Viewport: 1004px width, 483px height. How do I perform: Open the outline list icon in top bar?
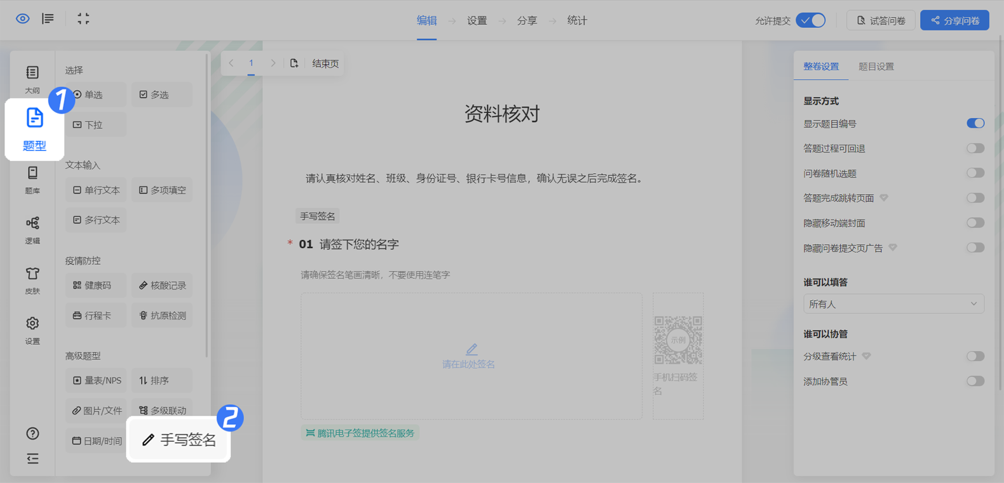pyautogui.click(x=48, y=19)
